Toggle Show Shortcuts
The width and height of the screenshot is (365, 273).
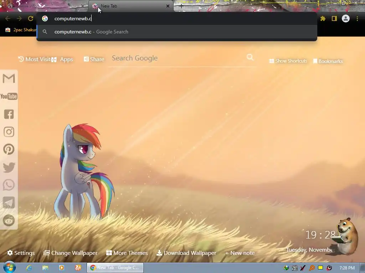288,61
